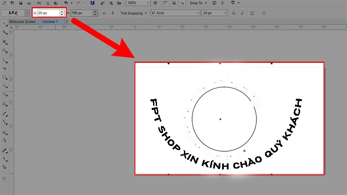Open the text orientation ABC preset dropdown
347x195 pixels.
point(27,13)
